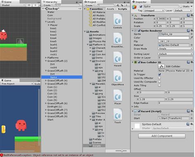Open Hazard script gear settings
Screen dimensions: 195x157
coord(192,111)
